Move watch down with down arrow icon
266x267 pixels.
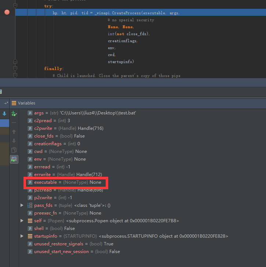click(x=14, y=141)
